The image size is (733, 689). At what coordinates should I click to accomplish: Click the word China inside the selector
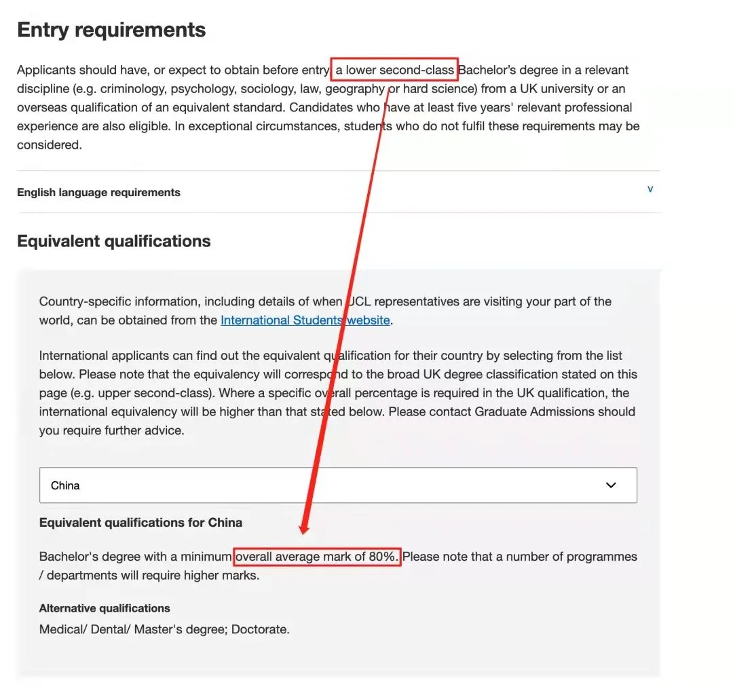pyautogui.click(x=65, y=485)
